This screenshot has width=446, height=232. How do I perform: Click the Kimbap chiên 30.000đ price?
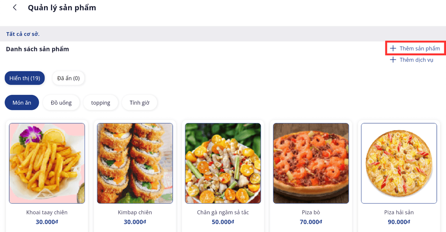[135, 222]
